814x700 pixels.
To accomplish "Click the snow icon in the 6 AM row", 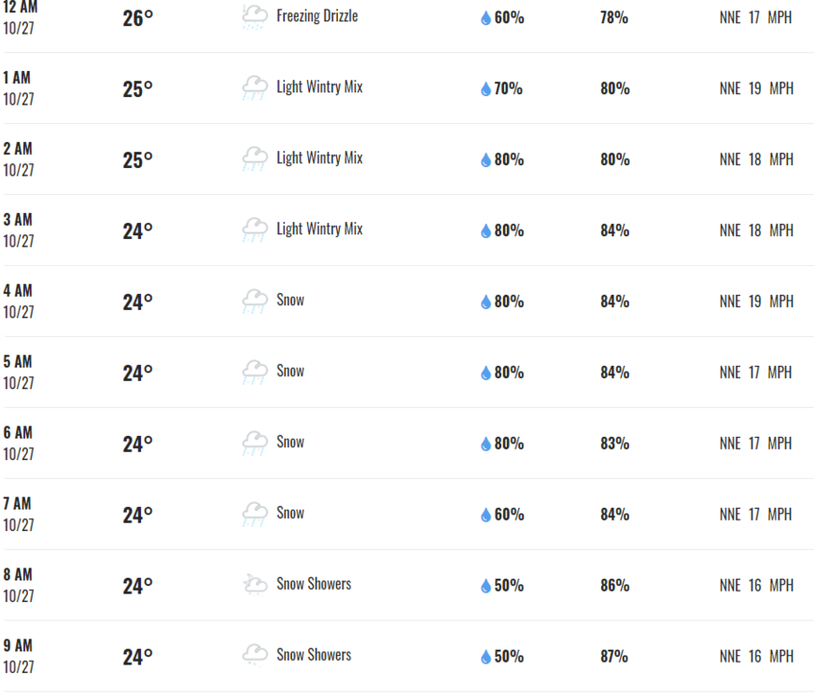I will pos(254,442).
